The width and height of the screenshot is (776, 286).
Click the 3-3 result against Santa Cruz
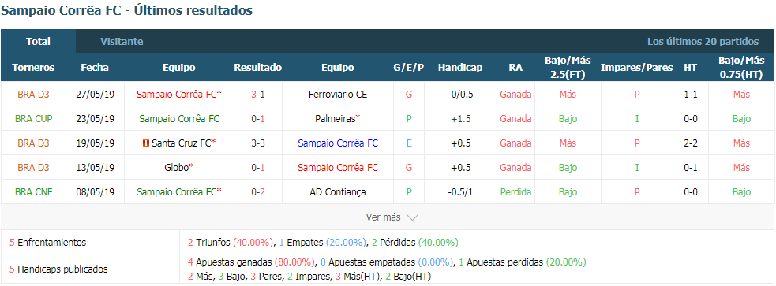click(x=258, y=143)
